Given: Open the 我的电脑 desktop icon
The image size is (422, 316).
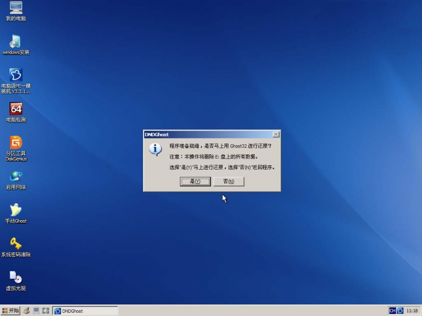Looking at the screenshot, I should tap(16, 11).
